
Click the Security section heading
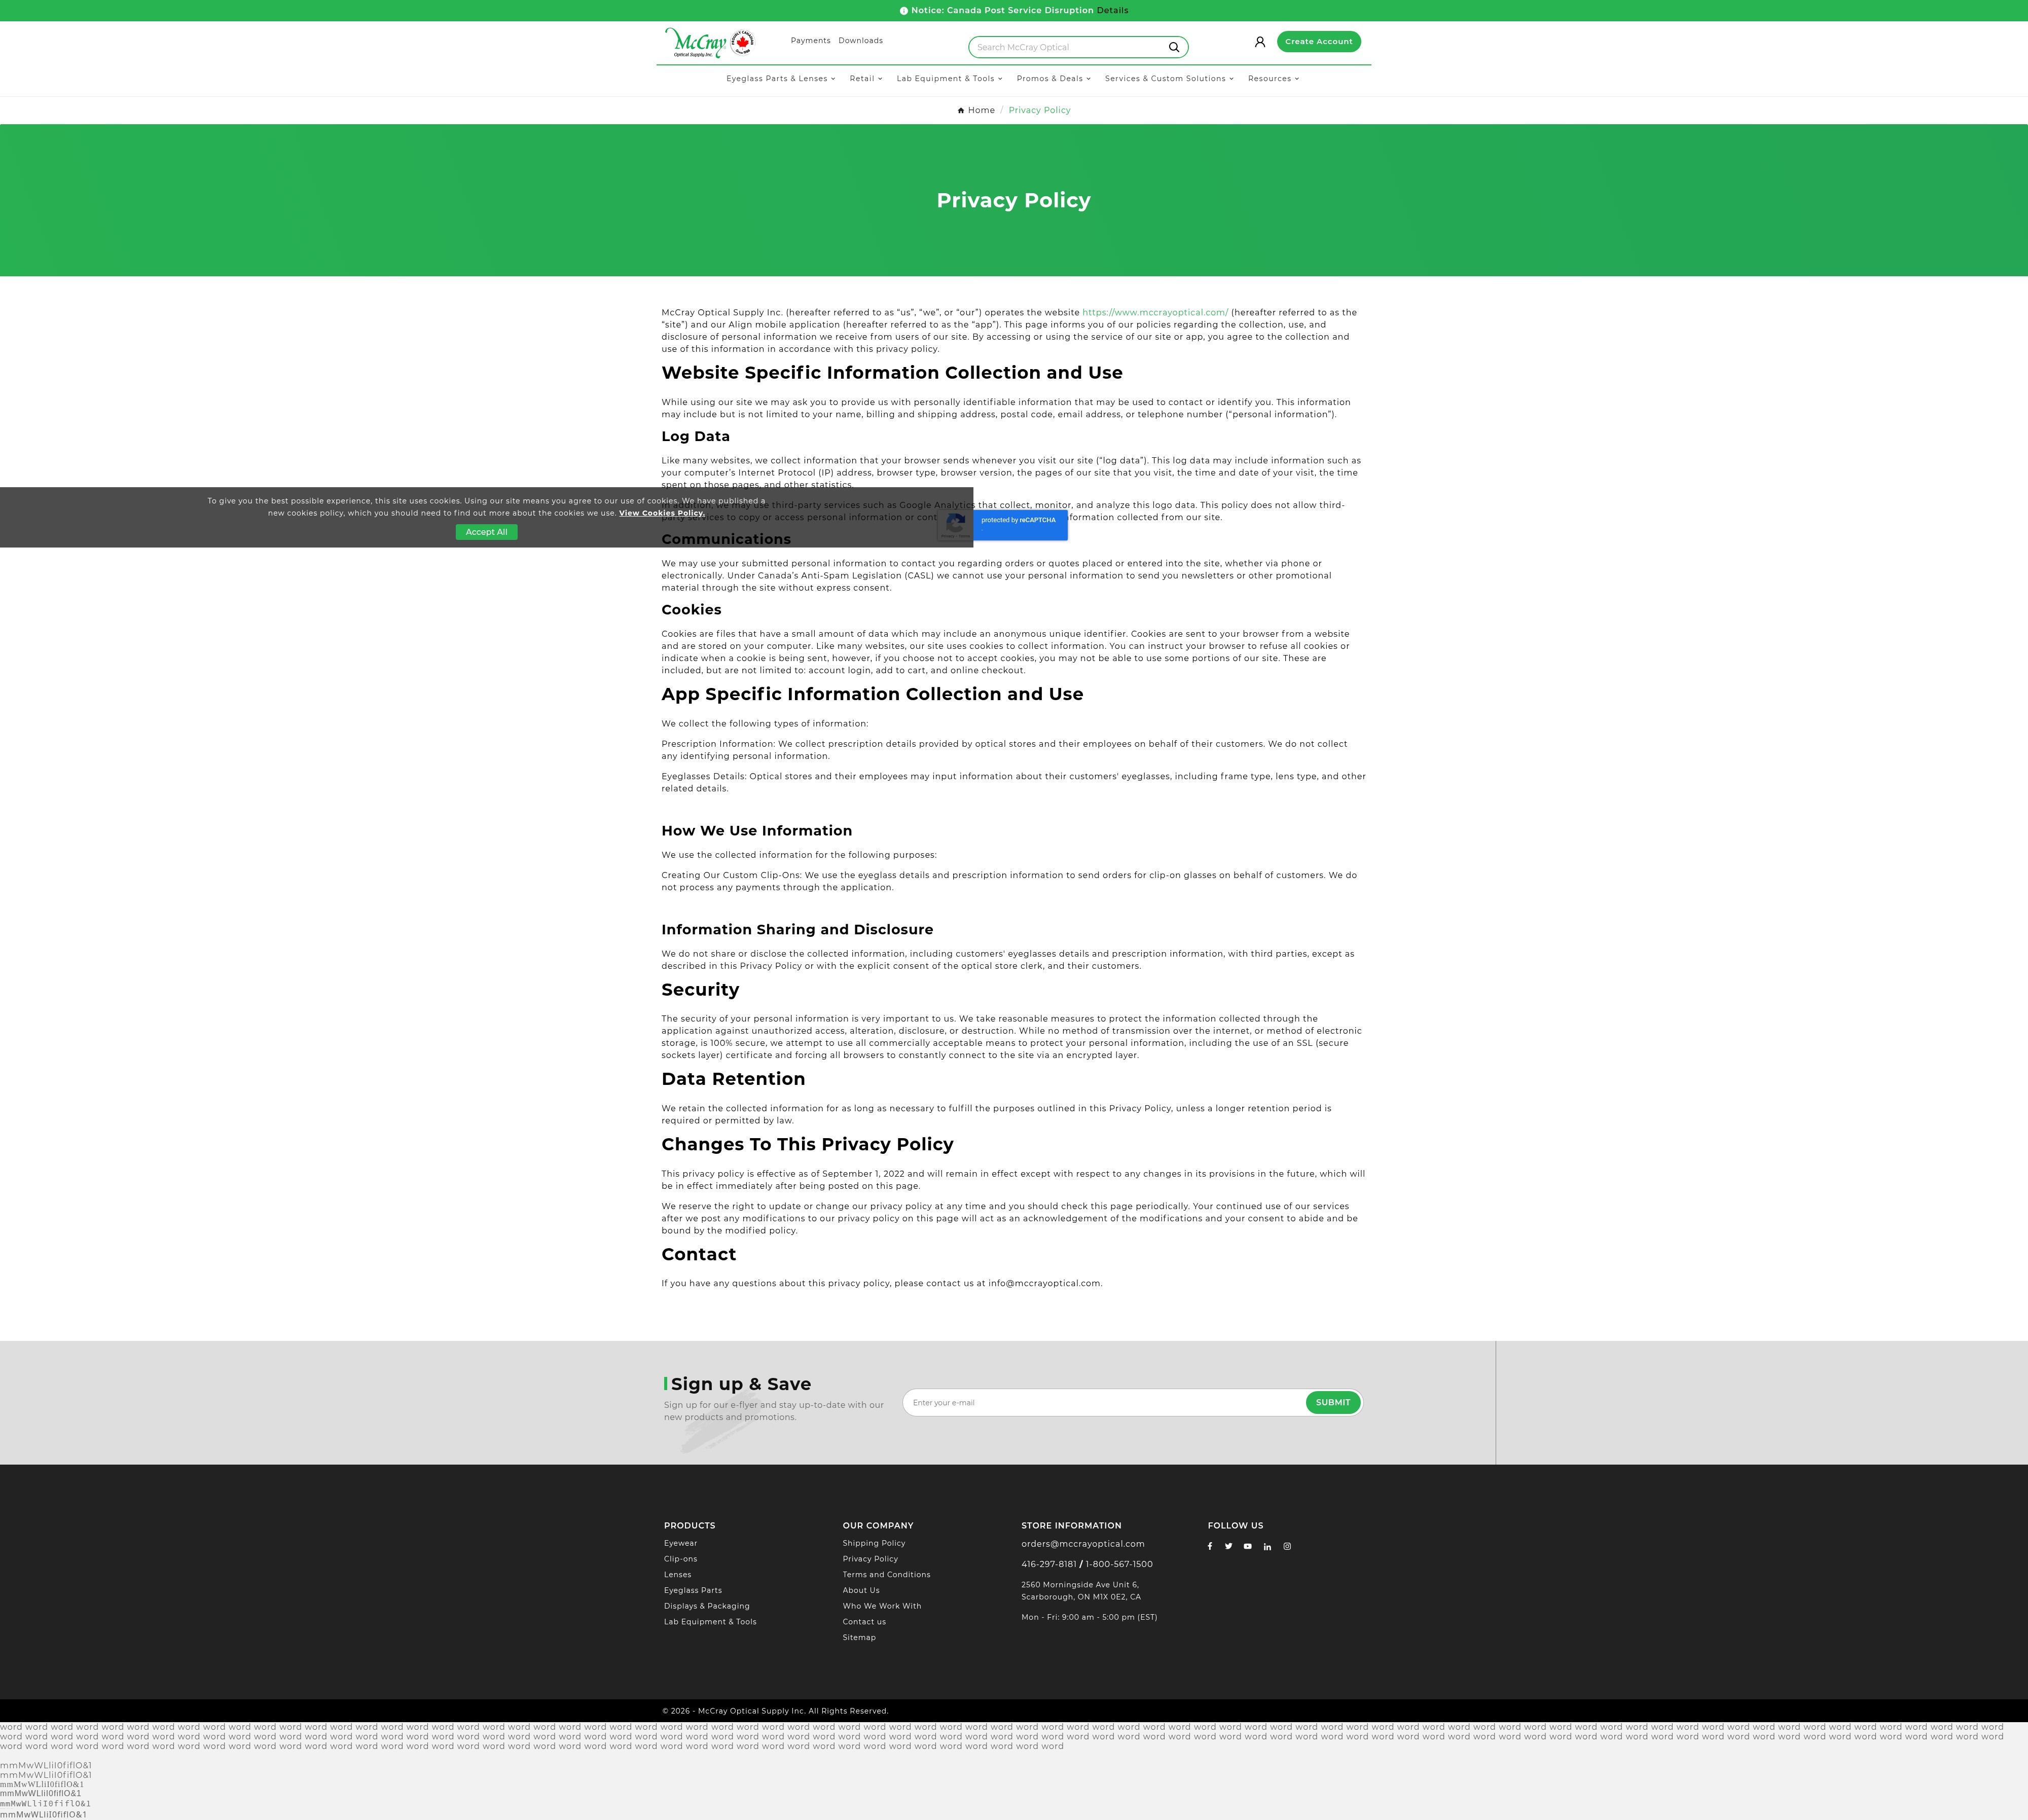click(700, 990)
